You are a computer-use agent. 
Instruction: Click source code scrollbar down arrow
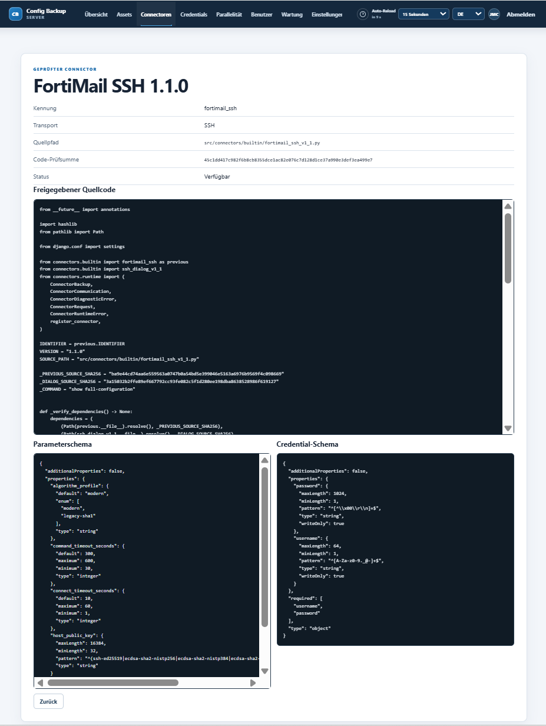click(x=508, y=428)
